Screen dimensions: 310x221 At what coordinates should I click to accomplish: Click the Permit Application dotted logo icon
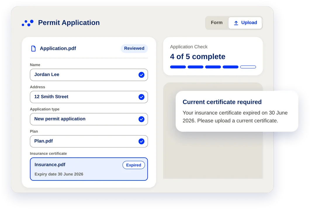(x=28, y=23)
